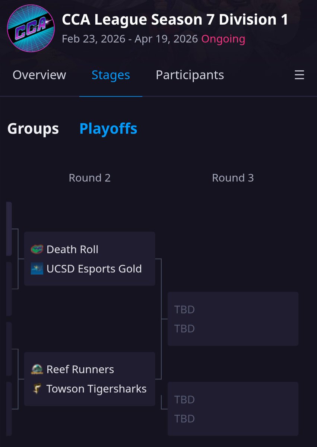Switch to the Overview tab
The width and height of the screenshot is (317, 447).
pyautogui.click(x=39, y=75)
